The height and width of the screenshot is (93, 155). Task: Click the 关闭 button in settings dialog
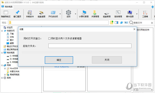[107, 60]
